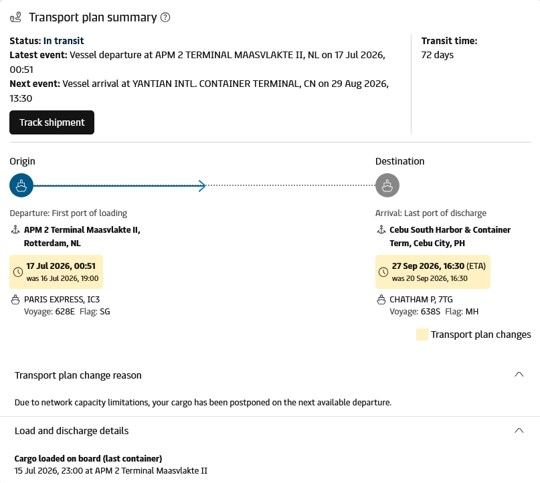Click the Load and discharge details heading

pyautogui.click(x=72, y=431)
